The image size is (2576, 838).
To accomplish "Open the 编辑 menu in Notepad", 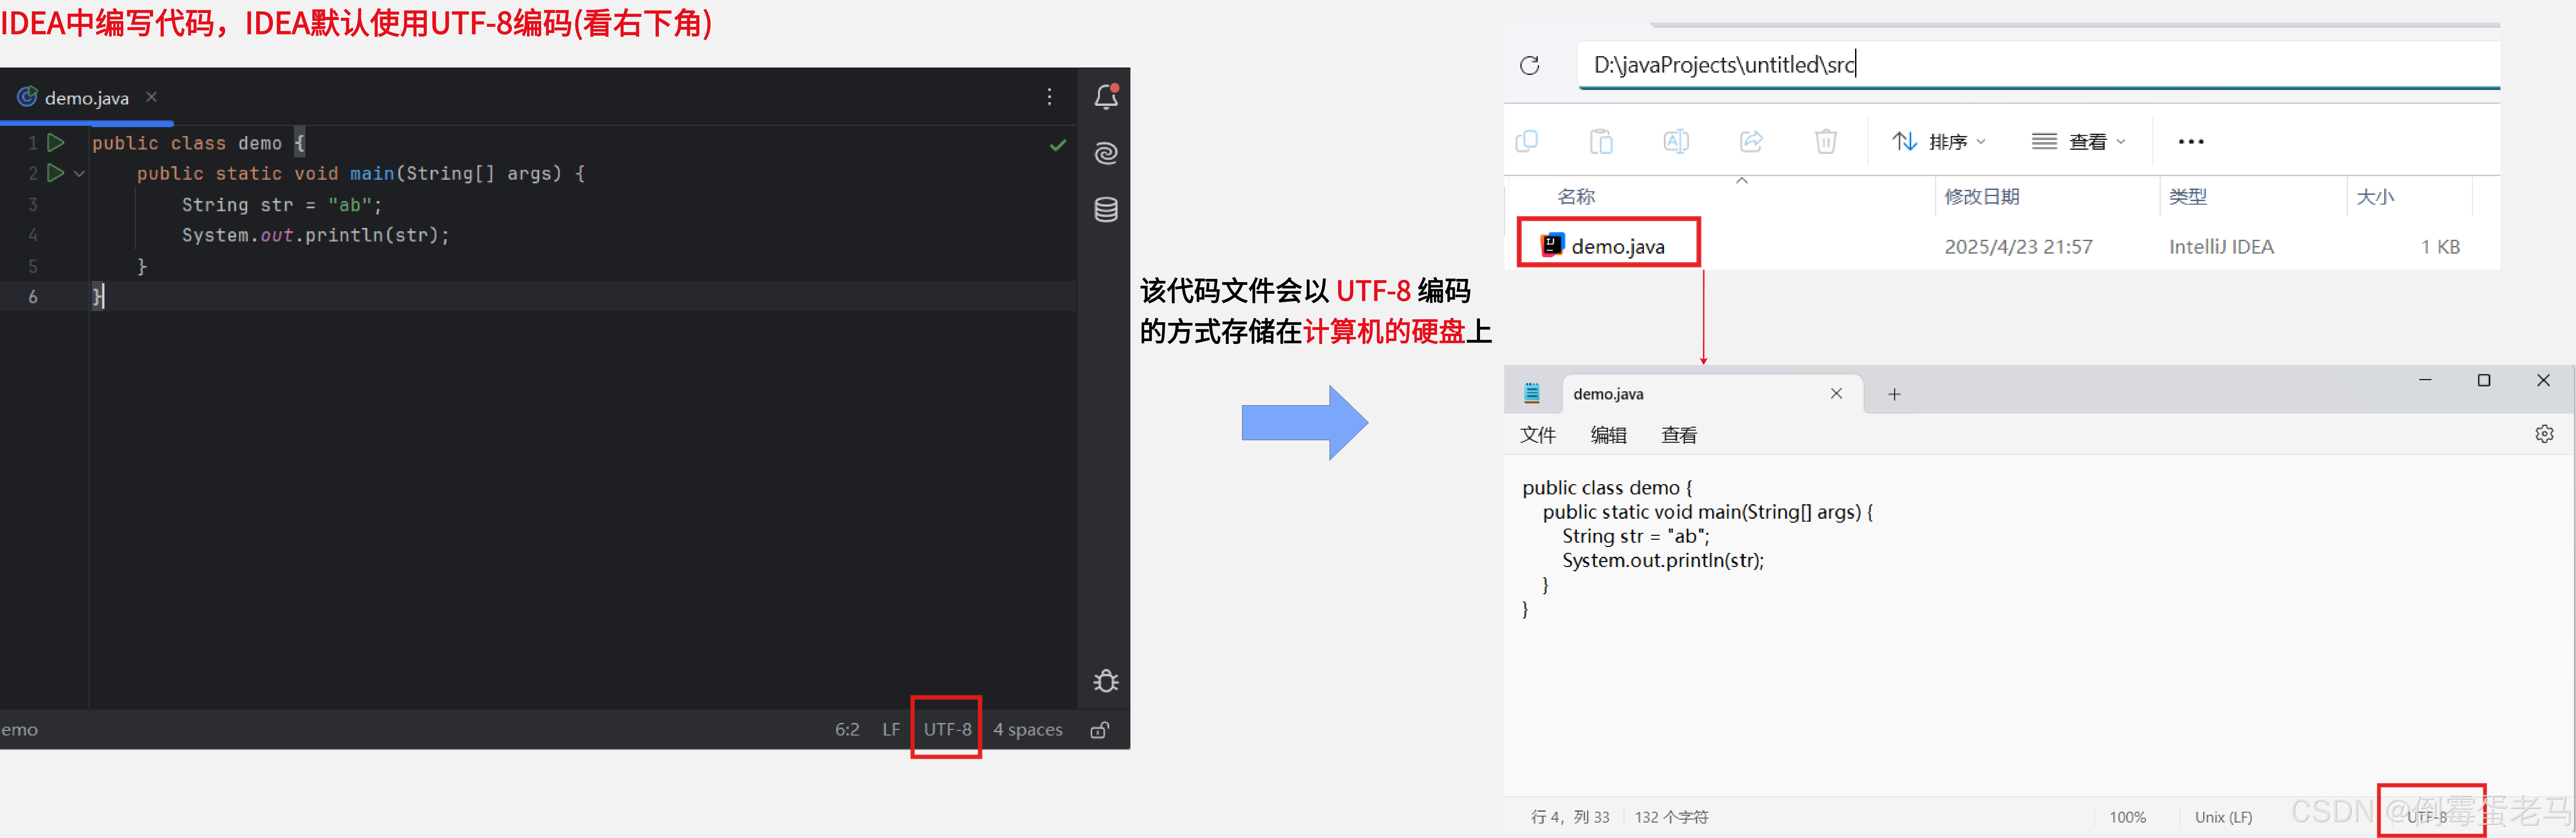I will pyautogui.click(x=1609, y=434).
